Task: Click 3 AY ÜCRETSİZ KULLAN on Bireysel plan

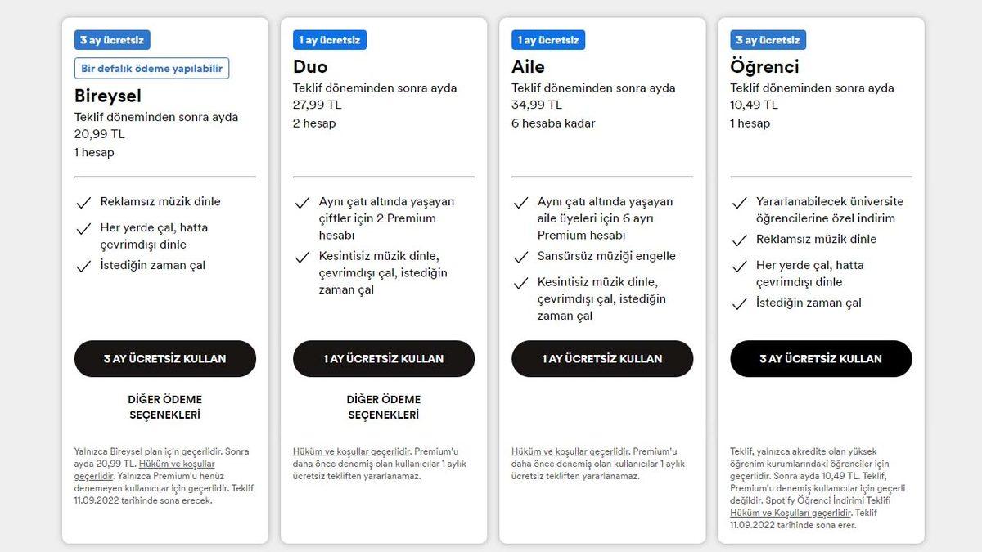Action: pyautogui.click(x=164, y=358)
